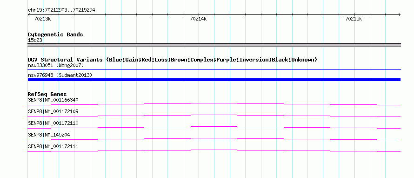This screenshot has height=178, width=414.
Task: Click the 70215k ruler tick label
Action: click(x=354, y=19)
